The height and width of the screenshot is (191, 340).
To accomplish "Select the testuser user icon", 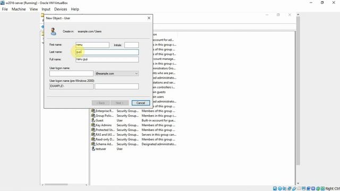I will point(93,149).
